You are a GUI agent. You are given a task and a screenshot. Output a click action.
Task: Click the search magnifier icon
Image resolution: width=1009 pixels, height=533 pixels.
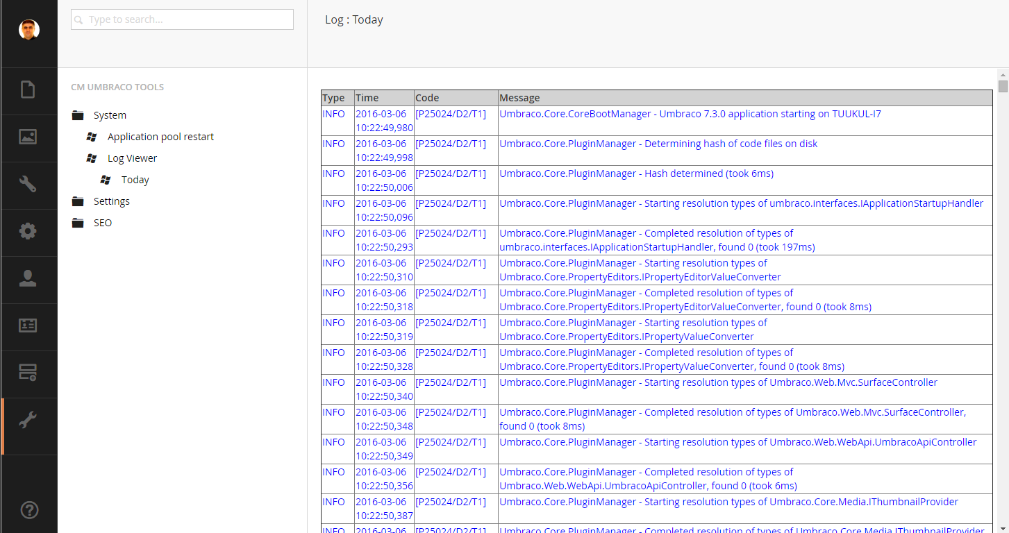[x=79, y=20]
